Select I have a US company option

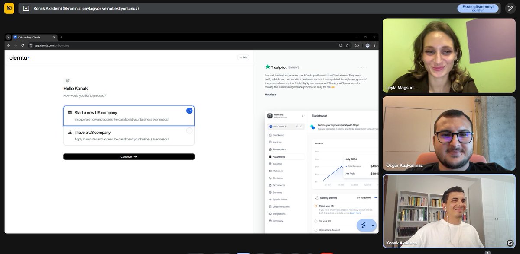(x=129, y=136)
